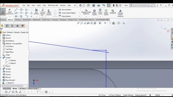Expand the Sweep1 feature node

[x=1, y=57]
